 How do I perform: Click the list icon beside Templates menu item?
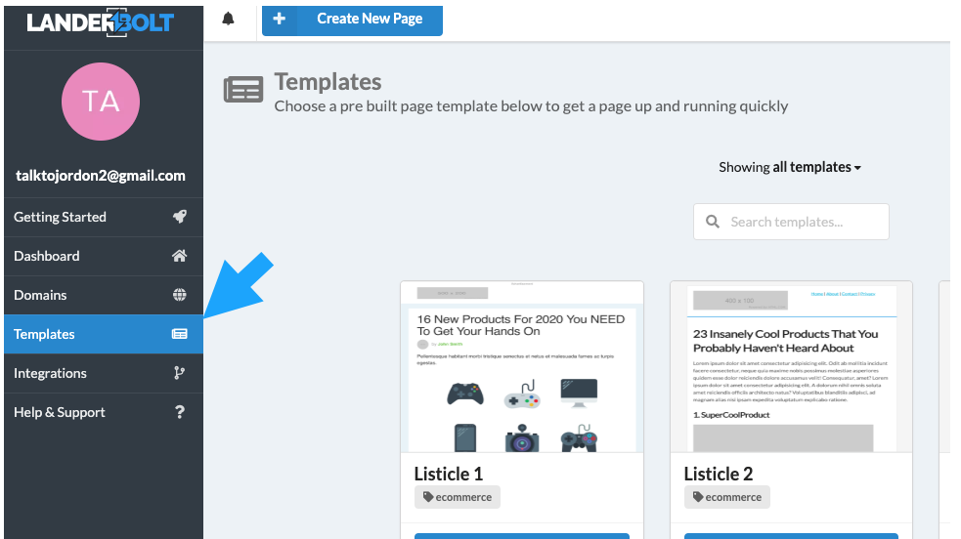point(180,334)
